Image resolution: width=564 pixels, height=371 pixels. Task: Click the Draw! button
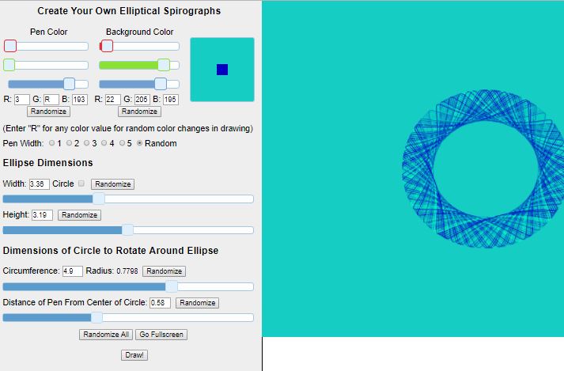pos(134,355)
